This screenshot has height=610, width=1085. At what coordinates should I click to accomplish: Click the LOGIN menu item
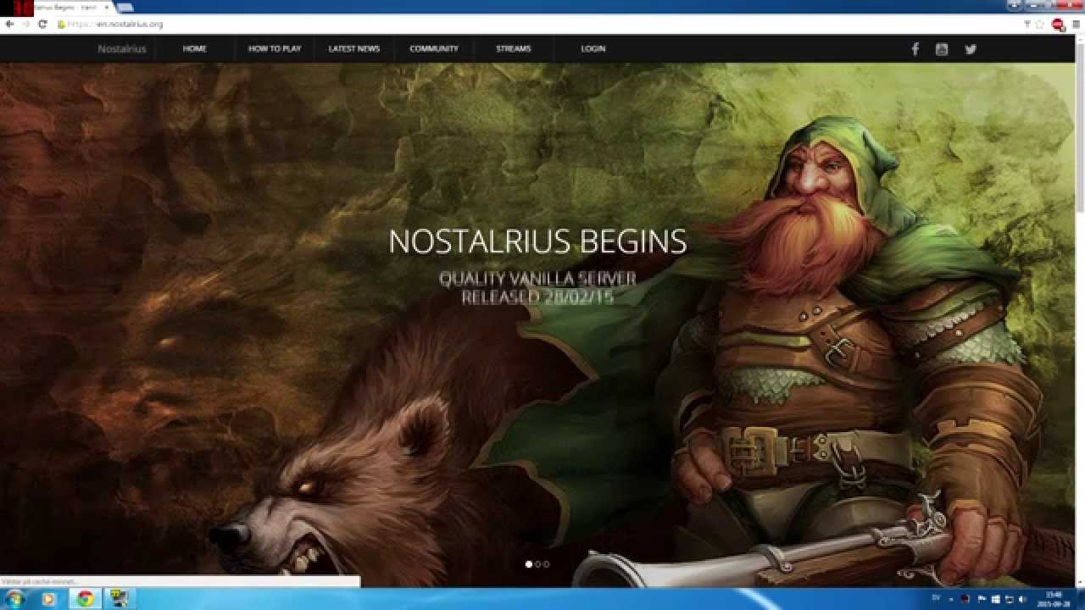pos(593,49)
